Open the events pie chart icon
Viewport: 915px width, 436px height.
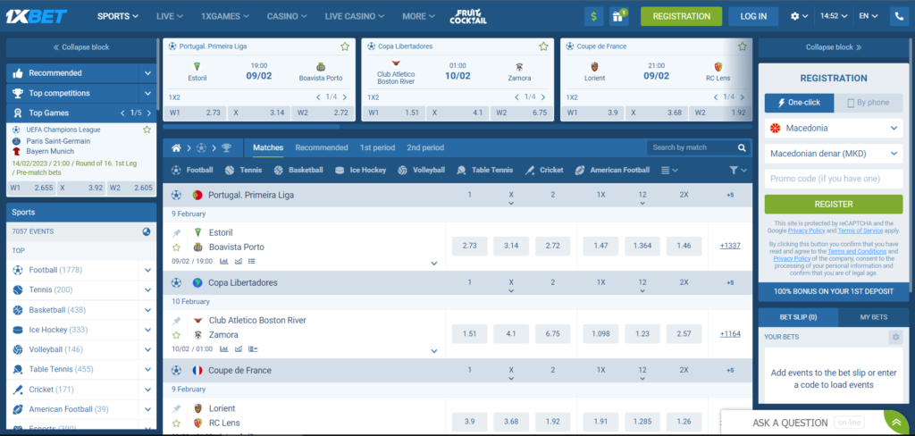(x=147, y=231)
